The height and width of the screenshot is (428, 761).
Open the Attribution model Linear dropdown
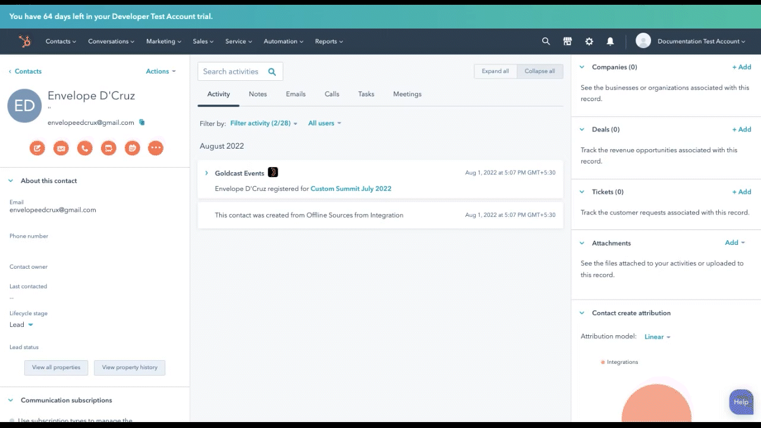tap(658, 336)
